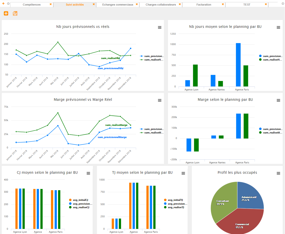285x234 pixels.
Task: Close the TEST tab
Action: [x=266, y=5]
